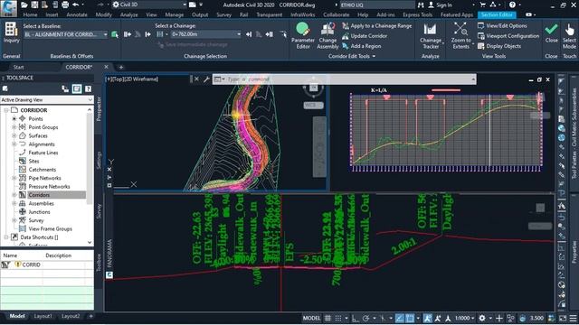Click Update Corridor

click(365, 36)
